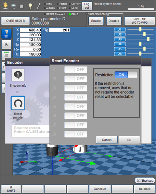Toggle the J1 encoder OFF switch
The height and width of the screenshot is (194, 156).
coord(76,69)
